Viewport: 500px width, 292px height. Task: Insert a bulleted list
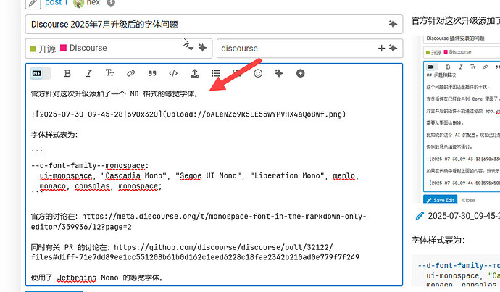click(216, 74)
